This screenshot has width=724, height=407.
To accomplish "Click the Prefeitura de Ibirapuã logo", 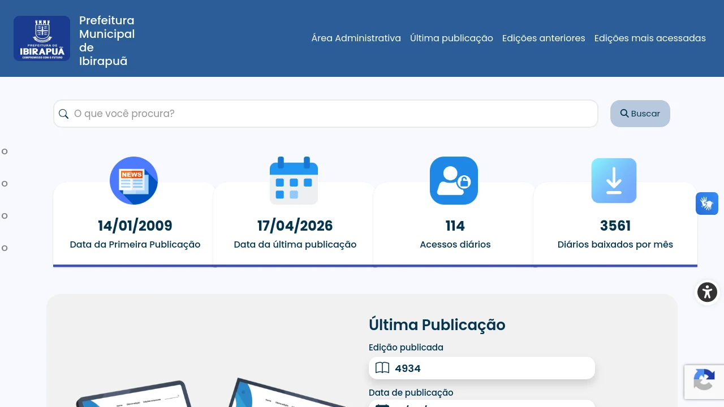I will click(42, 38).
